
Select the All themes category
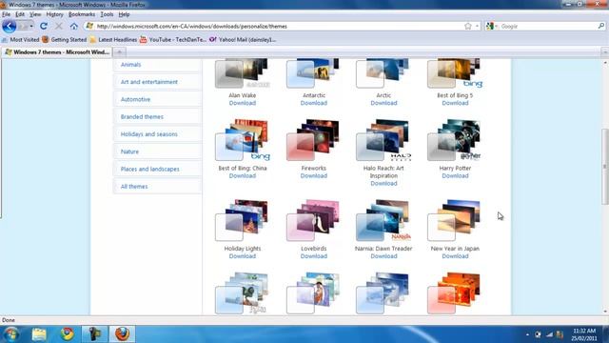[x=134, y=187]
